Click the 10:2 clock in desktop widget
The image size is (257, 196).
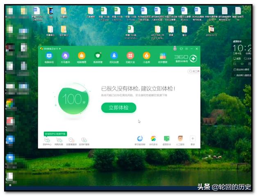point(242,48)
